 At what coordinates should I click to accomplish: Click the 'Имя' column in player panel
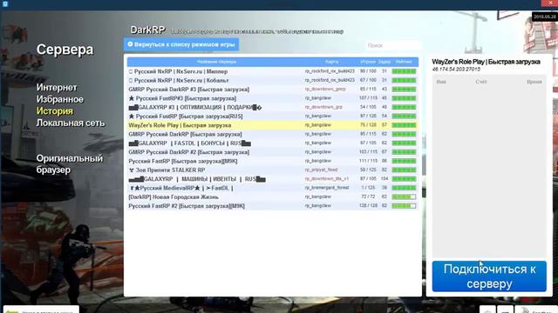pos(441,82)
